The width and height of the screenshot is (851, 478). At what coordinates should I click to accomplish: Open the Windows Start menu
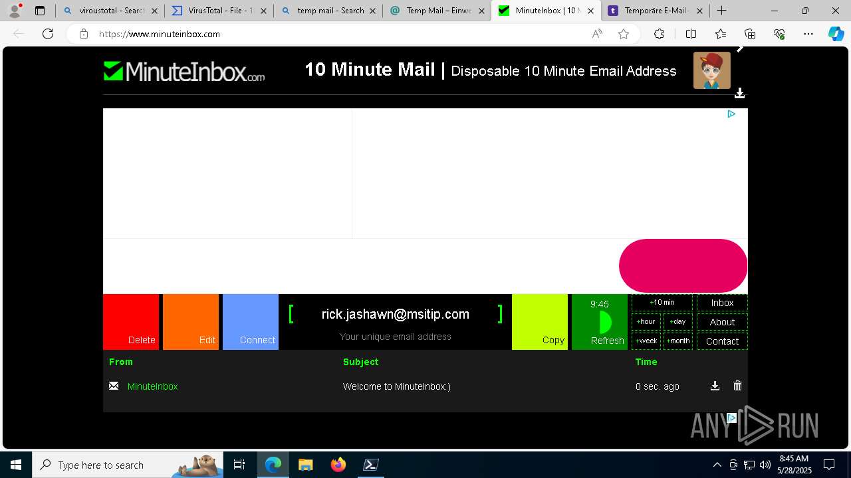(16, 465)
